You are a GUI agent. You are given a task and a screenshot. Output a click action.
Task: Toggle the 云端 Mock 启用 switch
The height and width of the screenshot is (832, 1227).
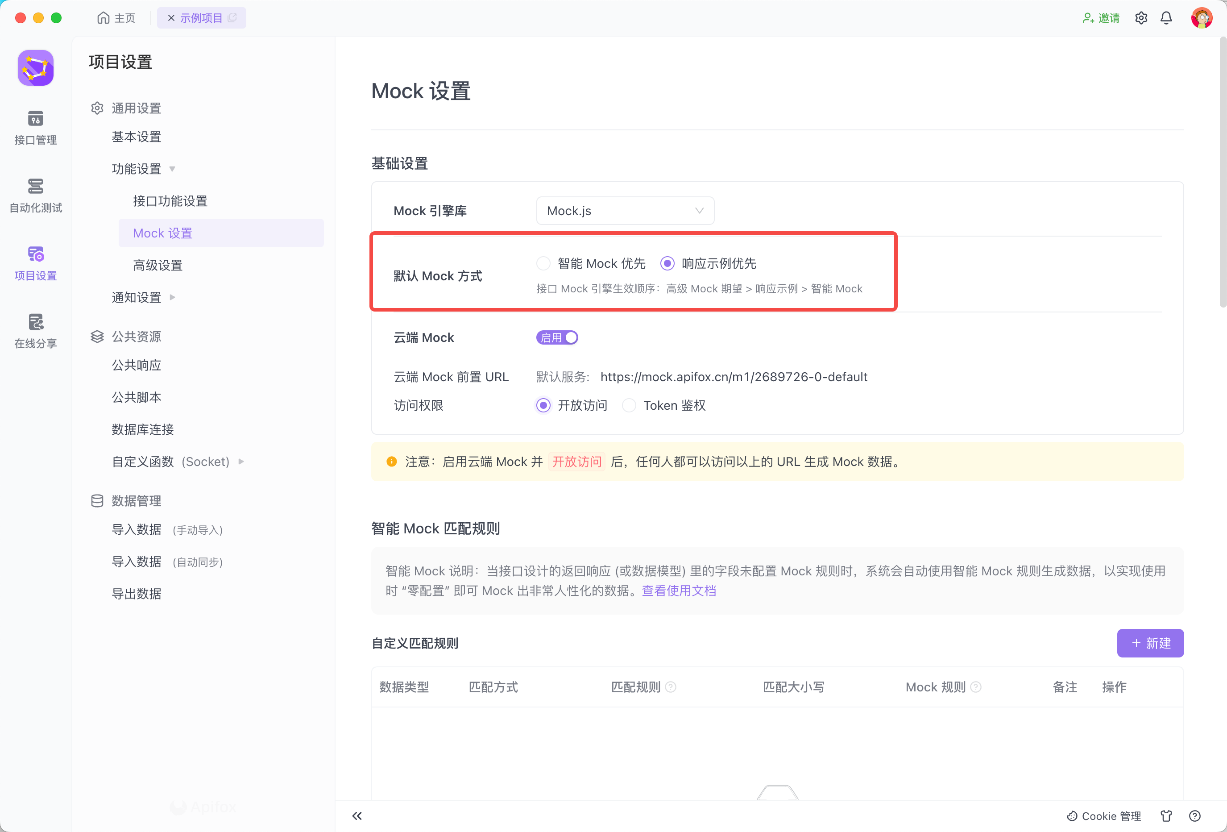coord(557,337)
